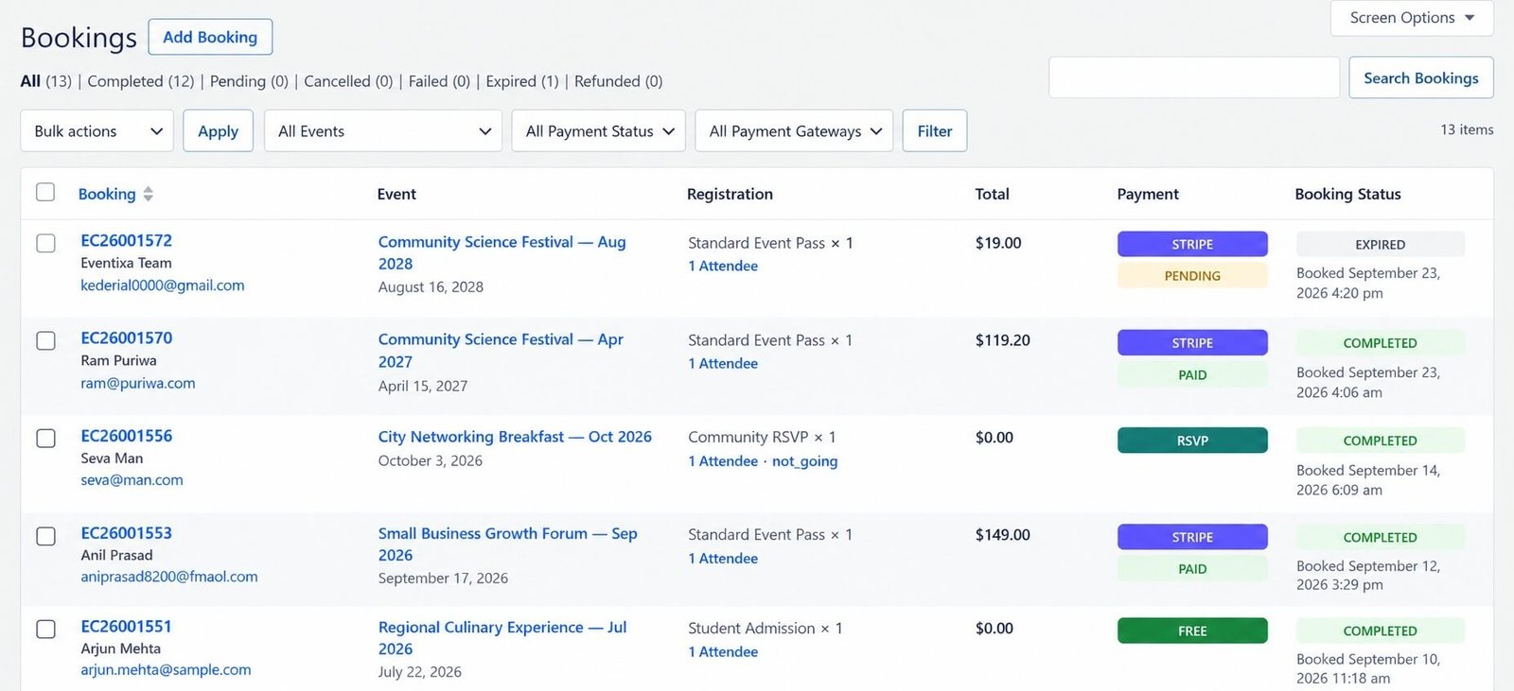Open Regional Culinary Experience — Jul 2026 event
The width and height of the screenshot is (1514, 691).
click(502, 637)
